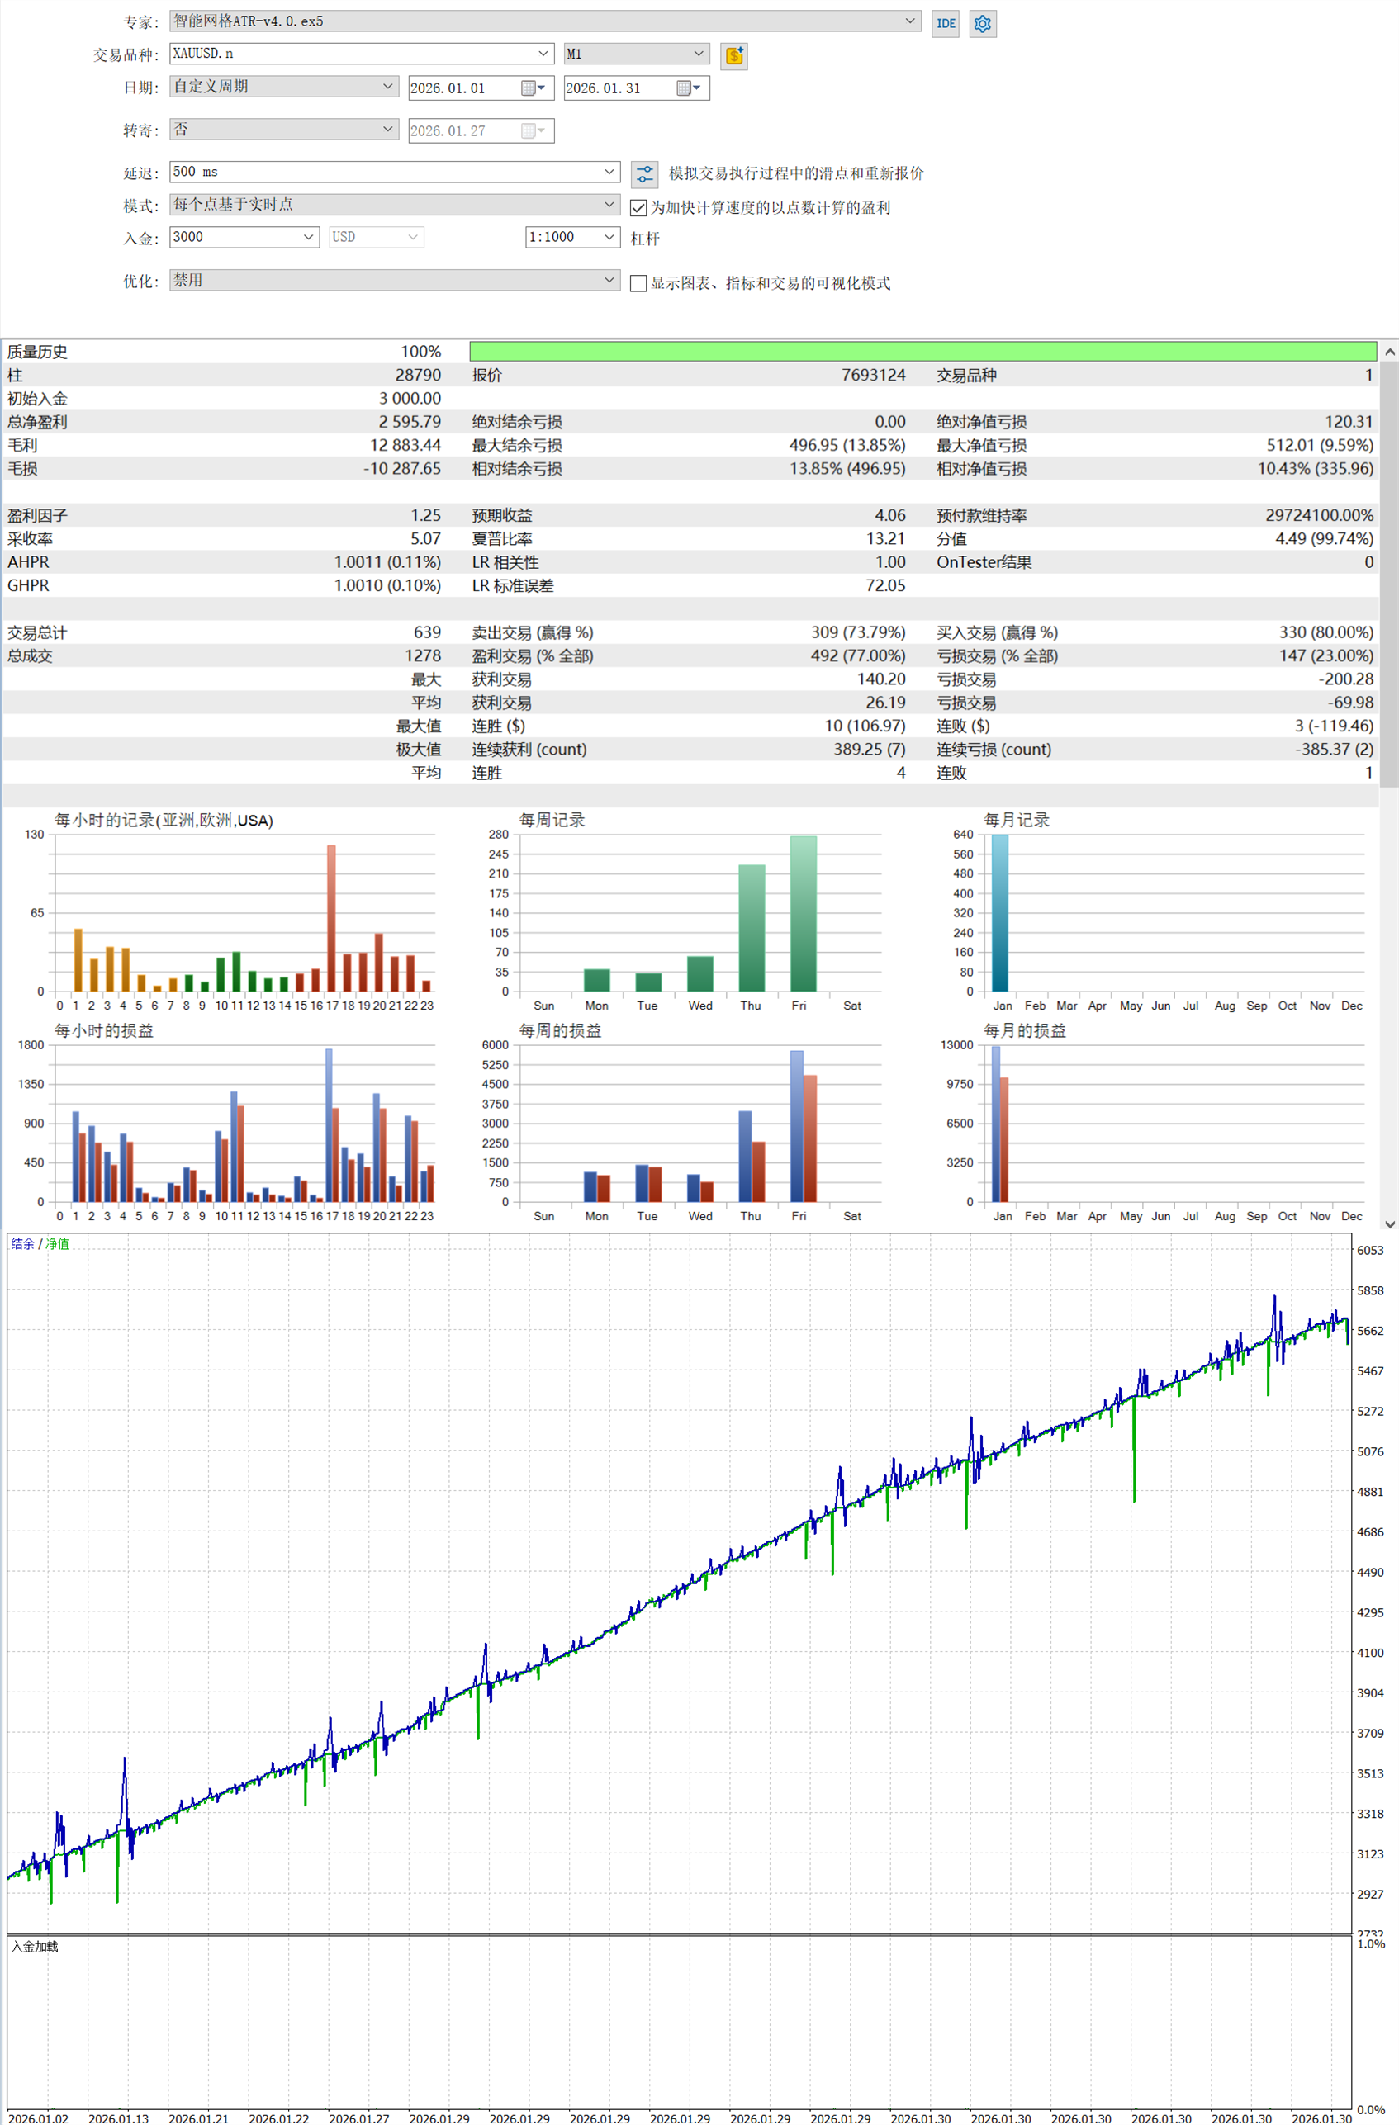
Task: Click the 卖出交易 value 309 (73.79%)
Action: click(857, 632)
